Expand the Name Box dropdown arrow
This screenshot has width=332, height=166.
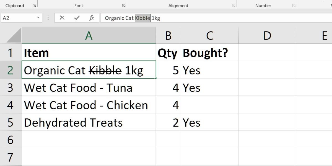point(38,18)
